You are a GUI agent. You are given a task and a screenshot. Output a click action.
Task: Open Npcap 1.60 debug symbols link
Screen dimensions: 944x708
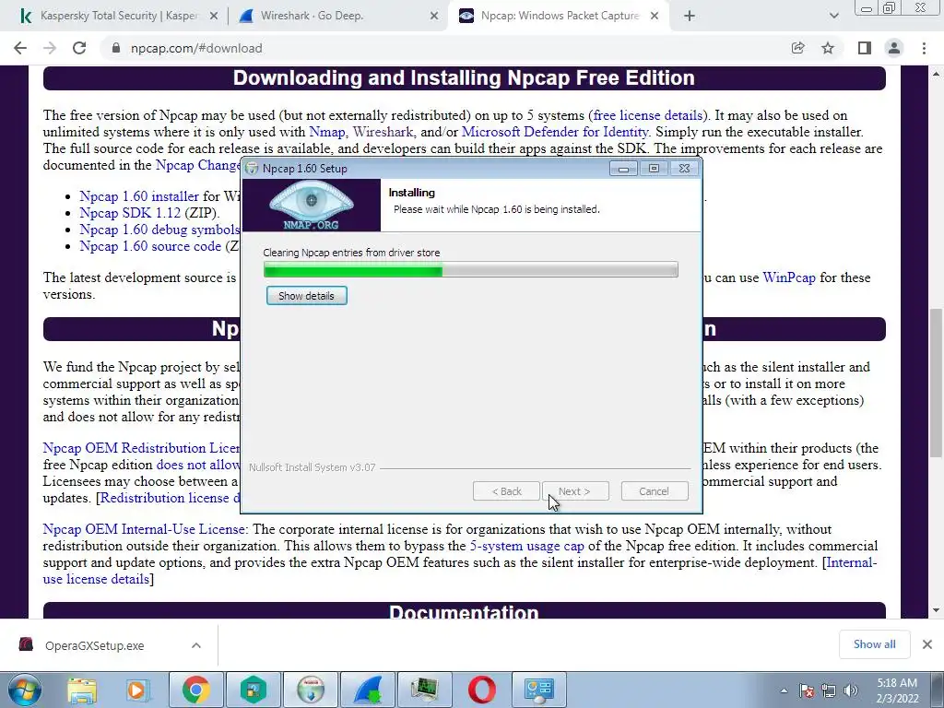click(159, 230)
